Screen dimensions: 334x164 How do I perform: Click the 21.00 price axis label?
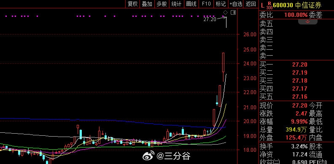[x=250, y=107]
